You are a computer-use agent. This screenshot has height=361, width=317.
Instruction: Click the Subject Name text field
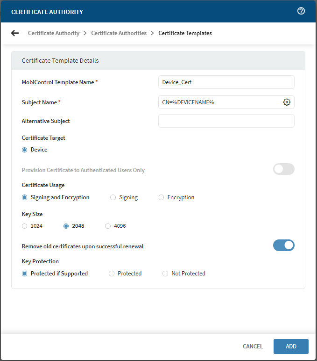tap(219, 102)
